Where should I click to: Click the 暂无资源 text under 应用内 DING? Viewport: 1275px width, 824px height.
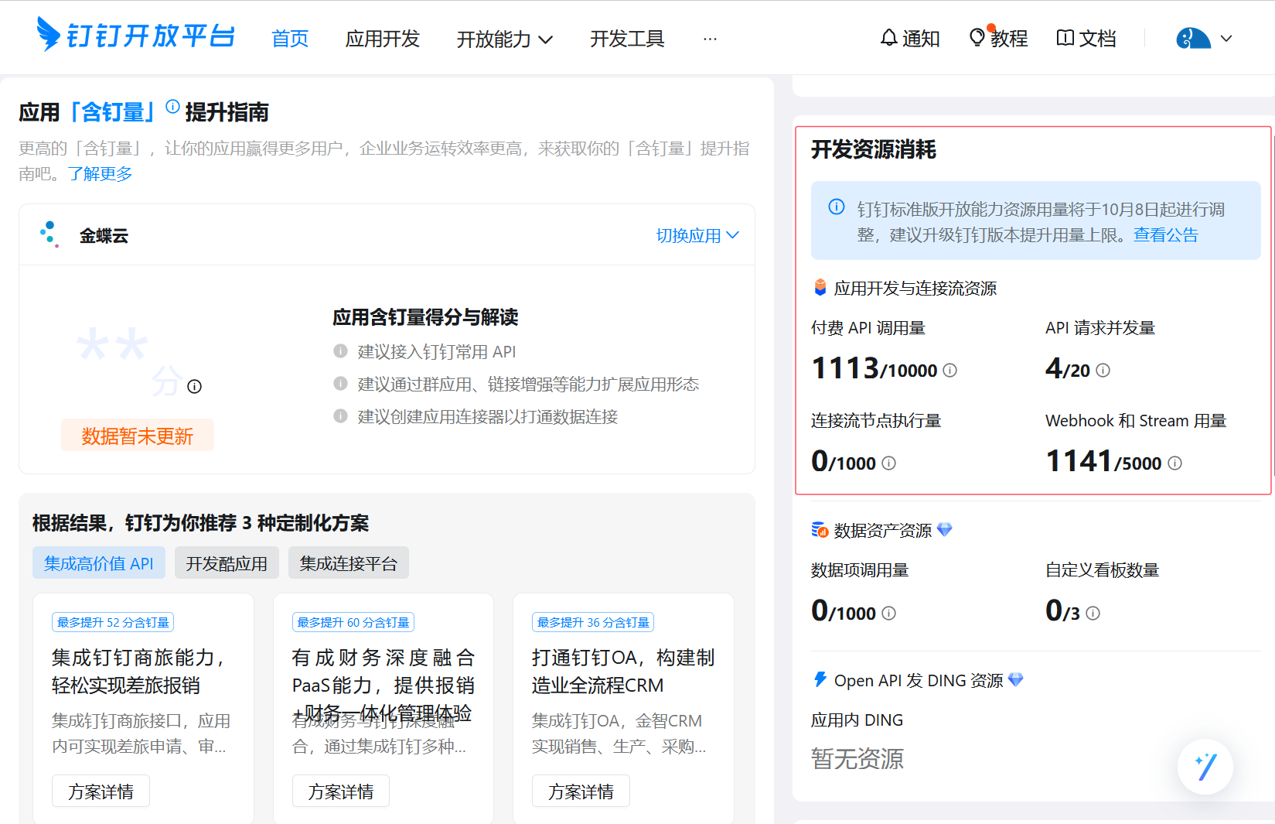[x=857, y=758]
